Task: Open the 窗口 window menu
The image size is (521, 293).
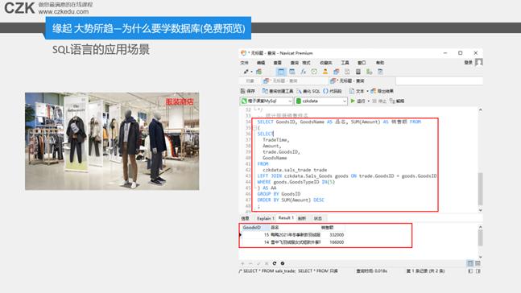Action: point(362,63)
